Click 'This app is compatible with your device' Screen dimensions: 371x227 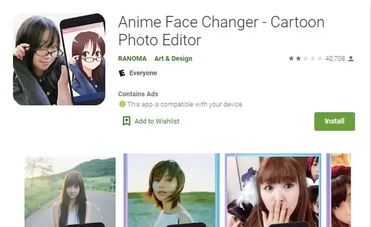185,105
